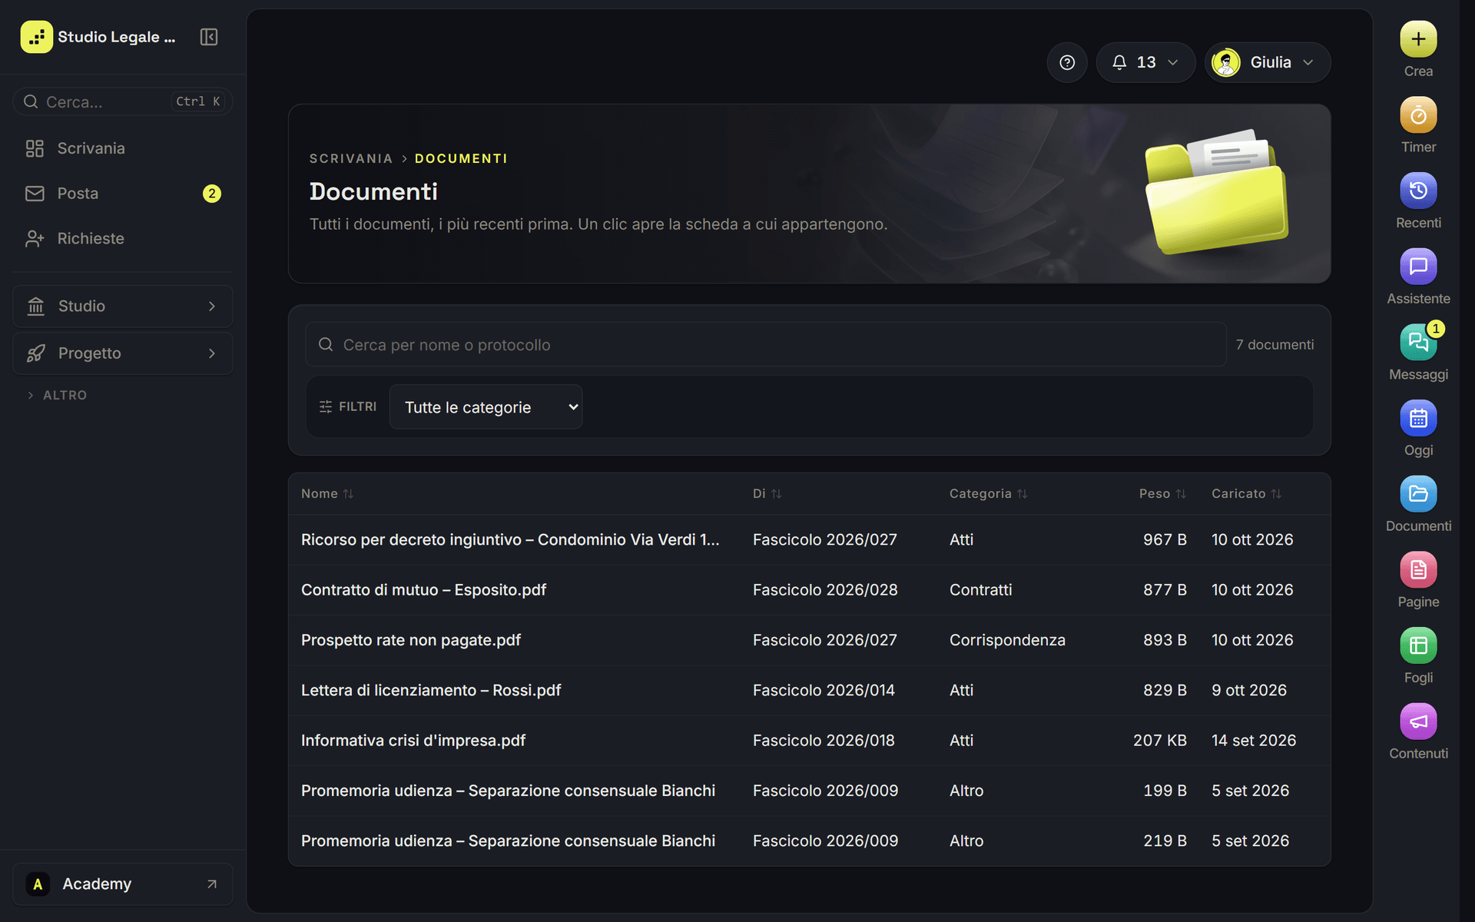Collapse the sidebar with the panel icon

coord(209,37)
